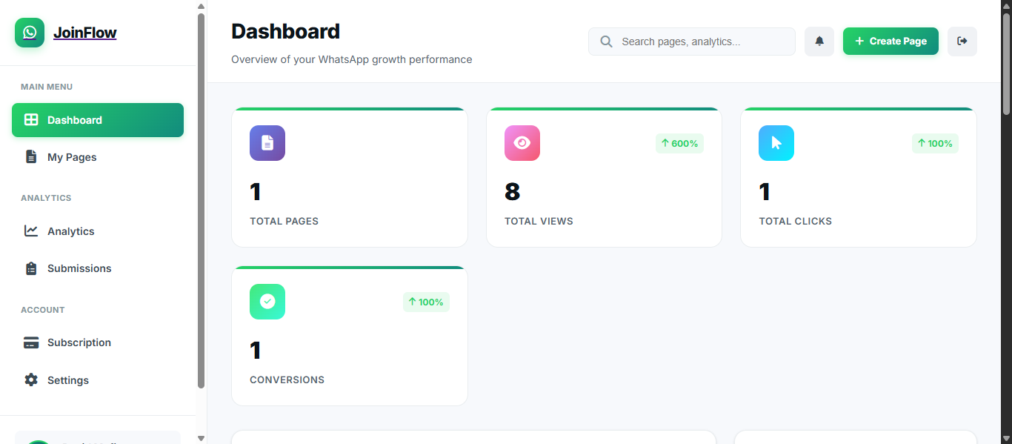Click the purple document icon on Total Pages card
Viewport: 1012px width, 444px height.
[x=267, y=142]
